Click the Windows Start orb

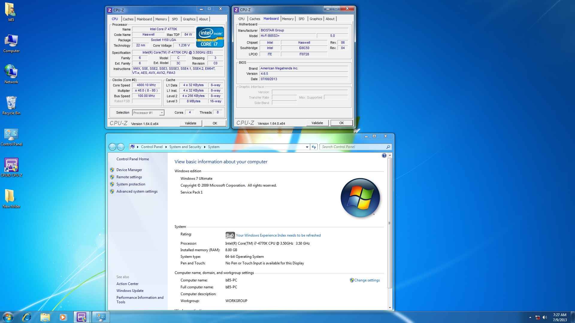8,317
